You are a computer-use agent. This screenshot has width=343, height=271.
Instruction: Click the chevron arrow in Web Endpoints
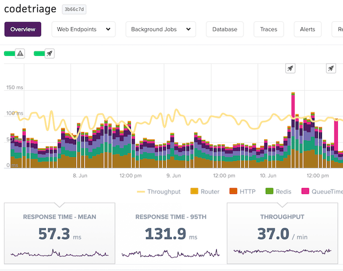click(108, 29)
